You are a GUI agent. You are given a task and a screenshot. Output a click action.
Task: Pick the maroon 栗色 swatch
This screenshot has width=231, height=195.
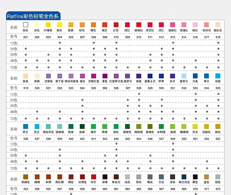coord(105,76)
